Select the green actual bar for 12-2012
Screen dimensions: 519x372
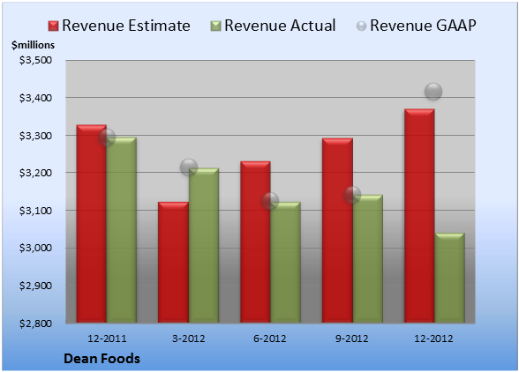click(x=449, y=278)
